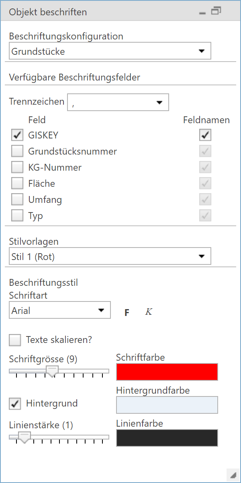
Task: Check the Umfang field checkbox
Action: click(x=17, y=199)
